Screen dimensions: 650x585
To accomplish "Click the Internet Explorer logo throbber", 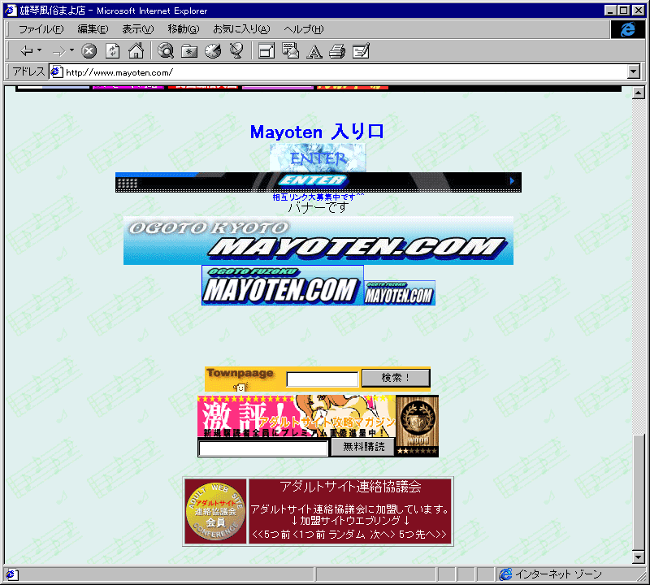I will coord(627,29).
